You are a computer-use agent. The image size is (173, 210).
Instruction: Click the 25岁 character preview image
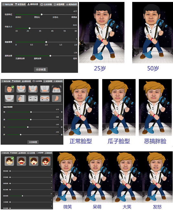coord(102,32)
